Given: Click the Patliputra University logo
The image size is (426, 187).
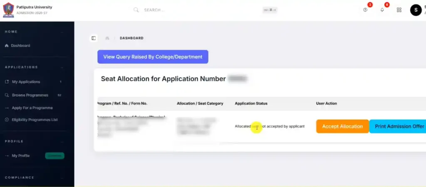Looking at the screenshot, I should [x=8, y=10].
